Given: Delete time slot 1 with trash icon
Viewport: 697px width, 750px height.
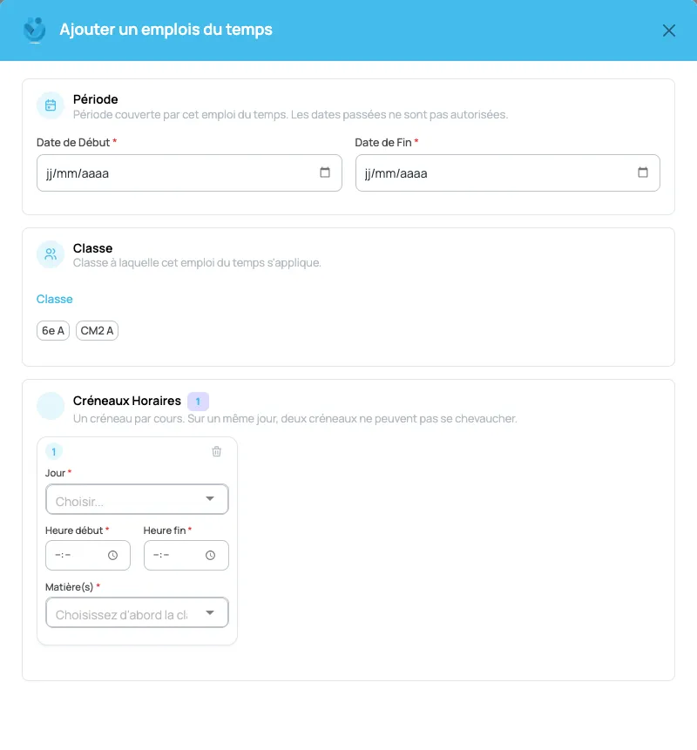Looking at the screenshot, I should pos(217,451).
